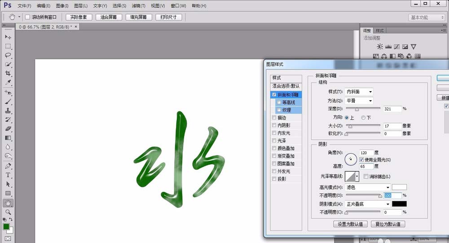The width and height of the screenshot is (449, 243).
Task: Select the History Brush tool
Action: [x=8, y=120]
